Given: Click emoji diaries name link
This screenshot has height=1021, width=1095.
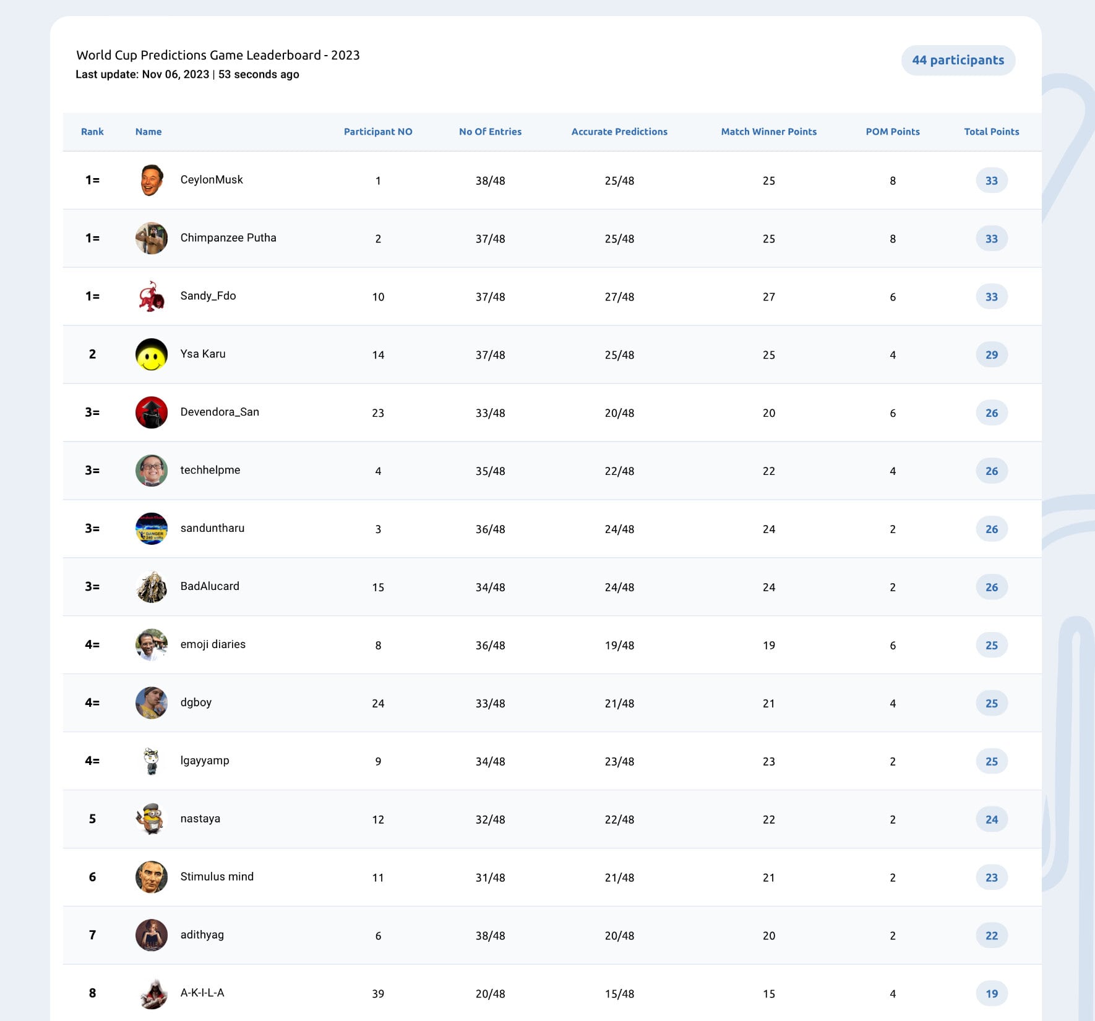Looking at the screenshot, I should point(213,644).
